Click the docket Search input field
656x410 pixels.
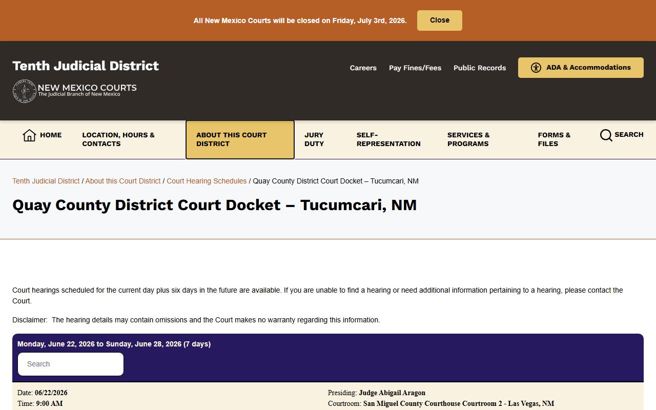tap(71, 364)
